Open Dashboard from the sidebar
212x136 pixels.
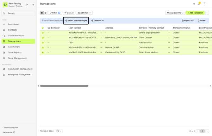click(18, 24)
